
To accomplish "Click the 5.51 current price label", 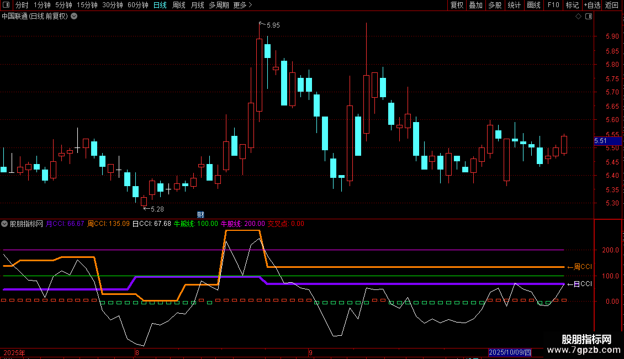I will [x=600, y=141].
